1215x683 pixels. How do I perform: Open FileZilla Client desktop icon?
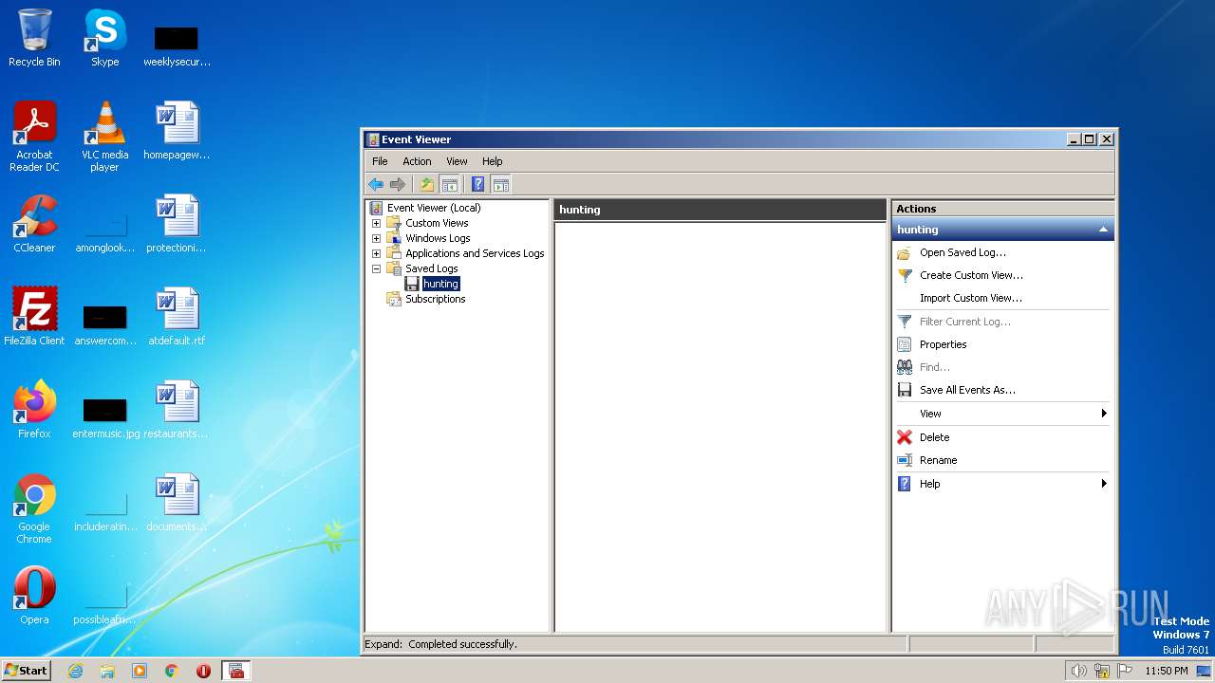34,317
